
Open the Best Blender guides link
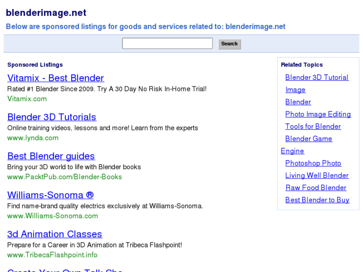51,156
